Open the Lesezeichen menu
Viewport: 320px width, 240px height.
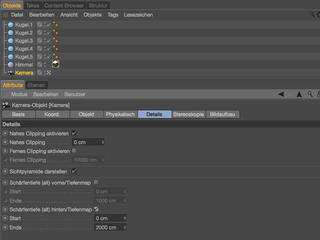(x=138, y=15)
